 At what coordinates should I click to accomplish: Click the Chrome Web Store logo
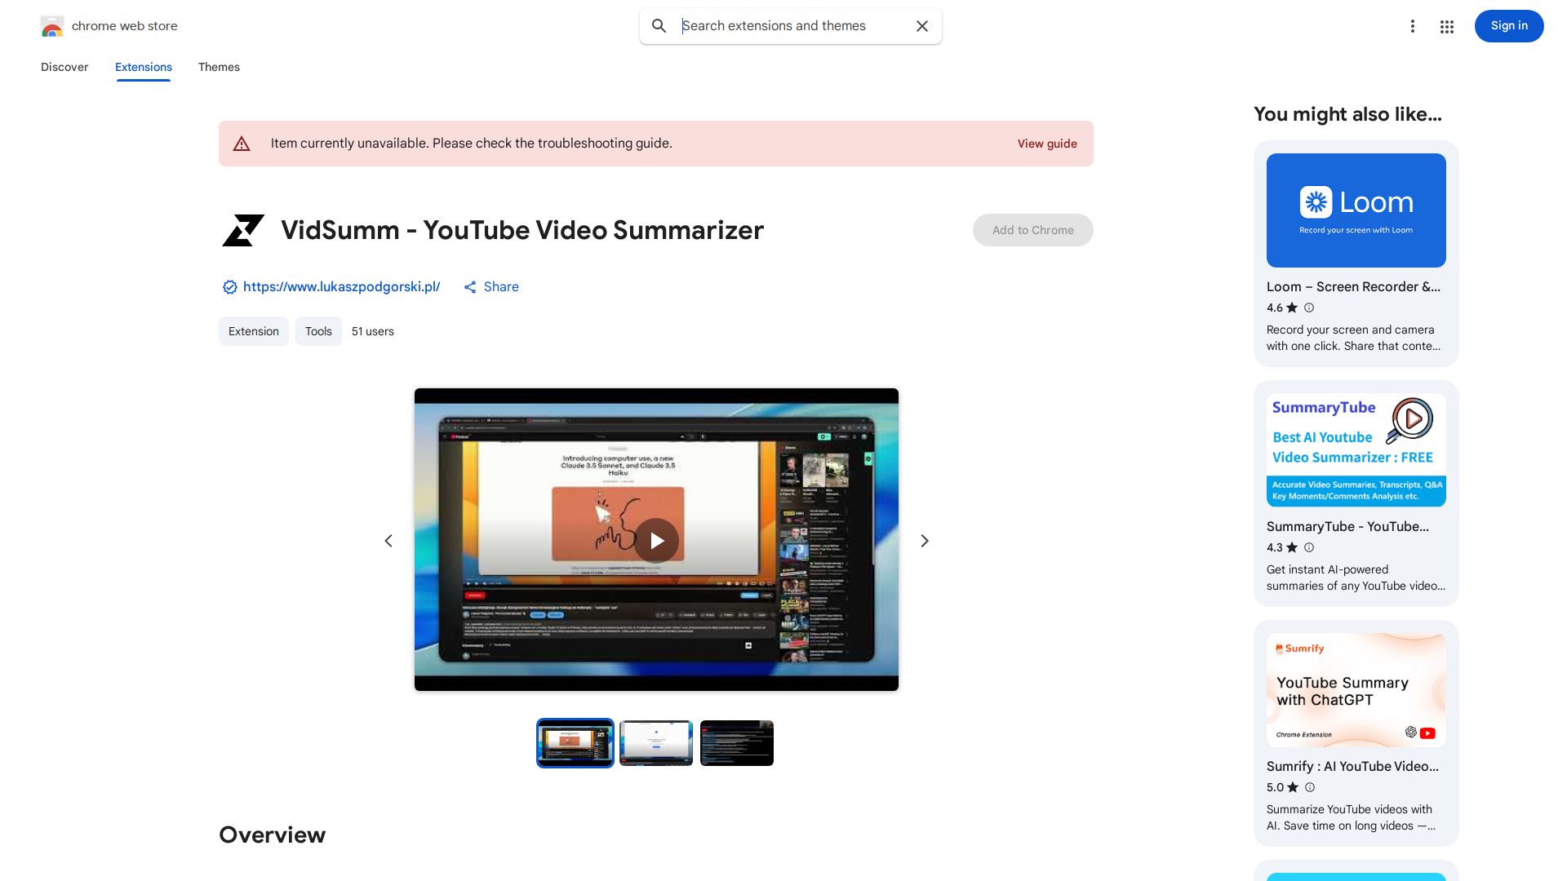[x=52, y=25]
